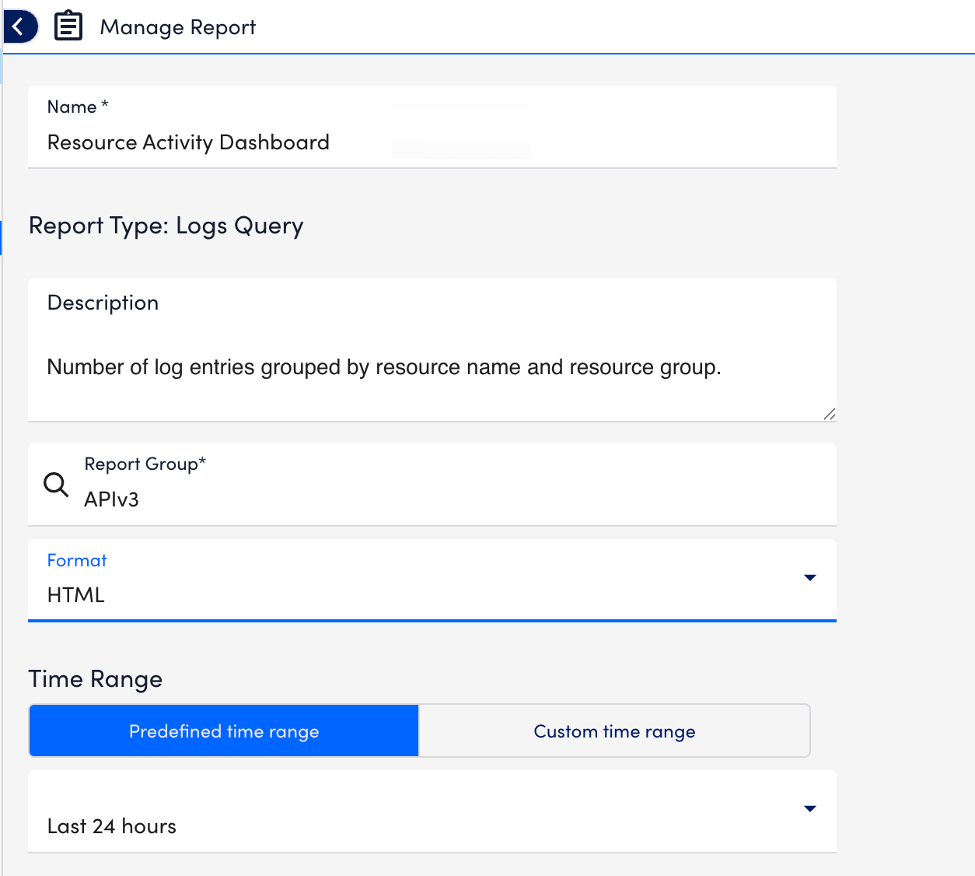Click the Description label

coord(103,303)
